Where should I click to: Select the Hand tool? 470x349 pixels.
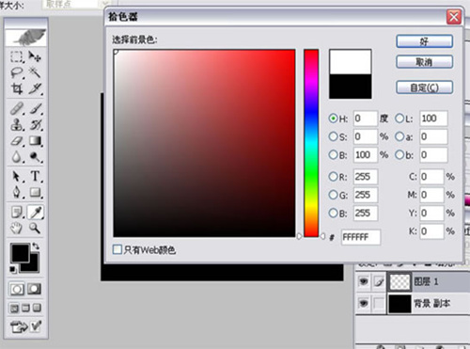pos(17,228)
